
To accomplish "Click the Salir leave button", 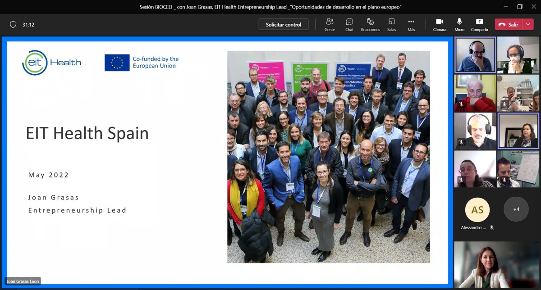I will click(509, 24).
